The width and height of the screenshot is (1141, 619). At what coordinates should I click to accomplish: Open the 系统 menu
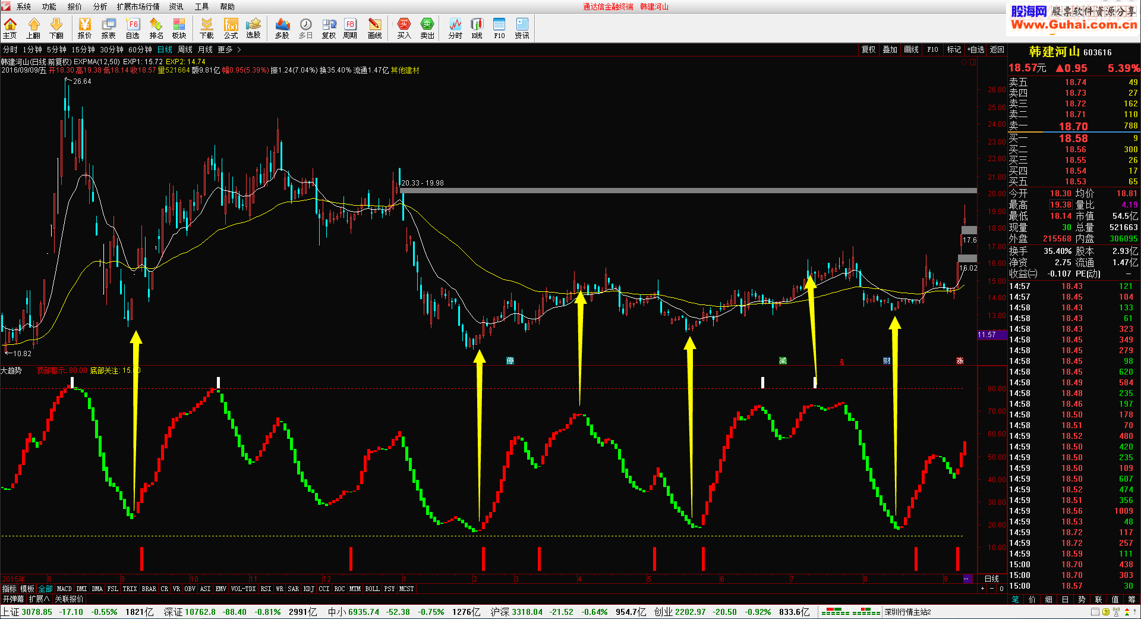(x=24, y=7)
